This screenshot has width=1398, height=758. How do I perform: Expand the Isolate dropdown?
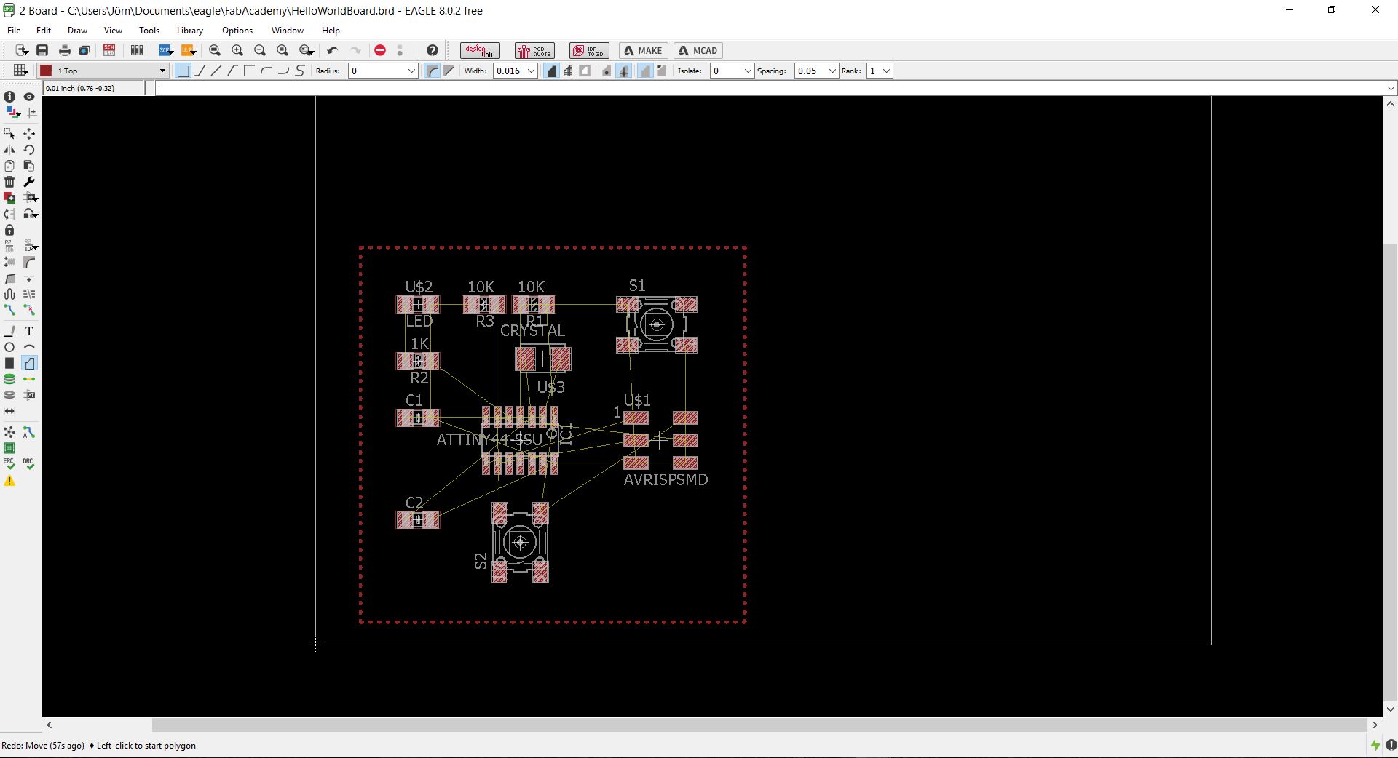(748, 71)
